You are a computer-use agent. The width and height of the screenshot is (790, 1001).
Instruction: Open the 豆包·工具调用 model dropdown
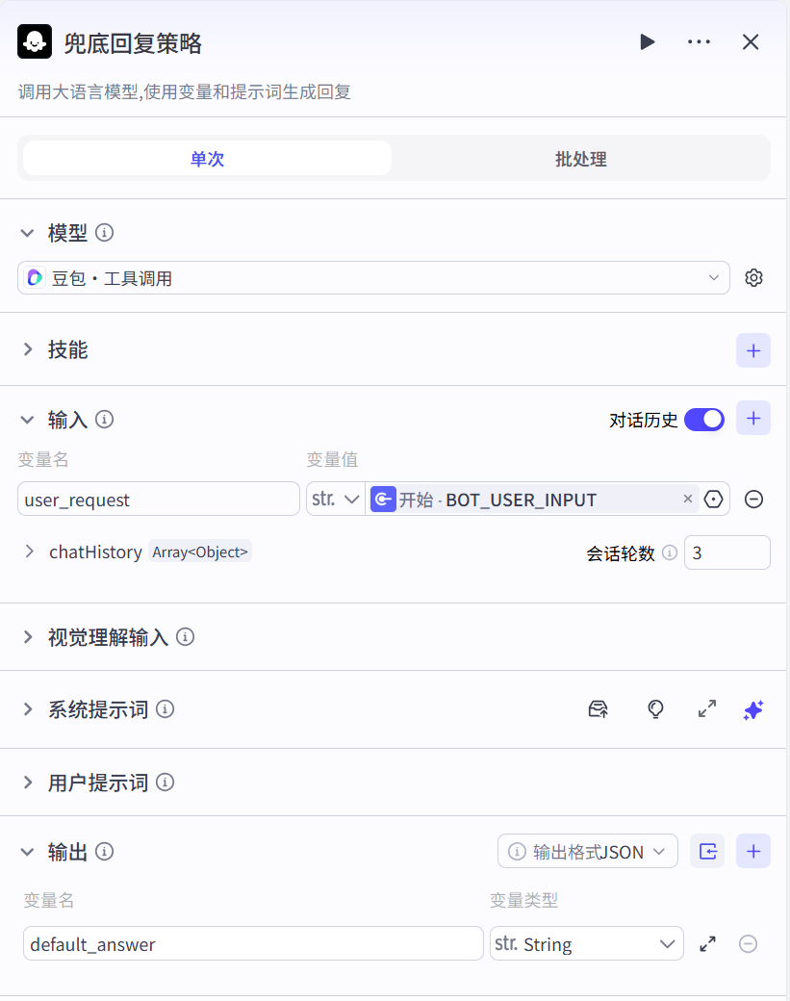click(x=373, y=278)
